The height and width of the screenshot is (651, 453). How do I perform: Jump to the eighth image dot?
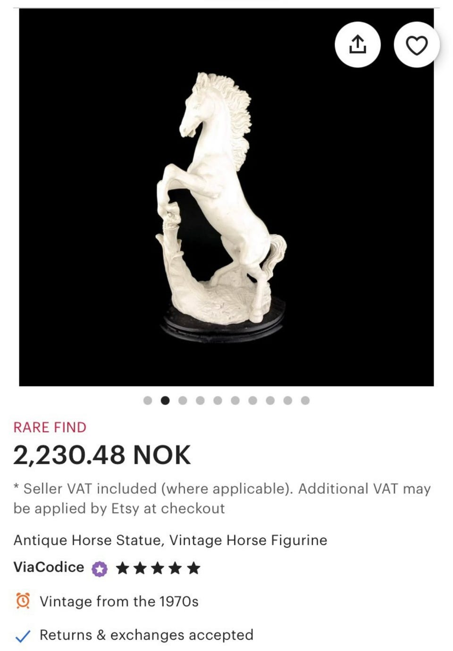(x=270, y=400)
